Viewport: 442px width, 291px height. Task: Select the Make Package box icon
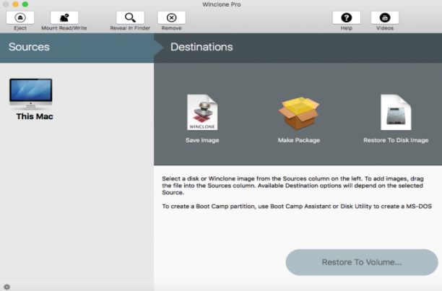tap(299, 113)
